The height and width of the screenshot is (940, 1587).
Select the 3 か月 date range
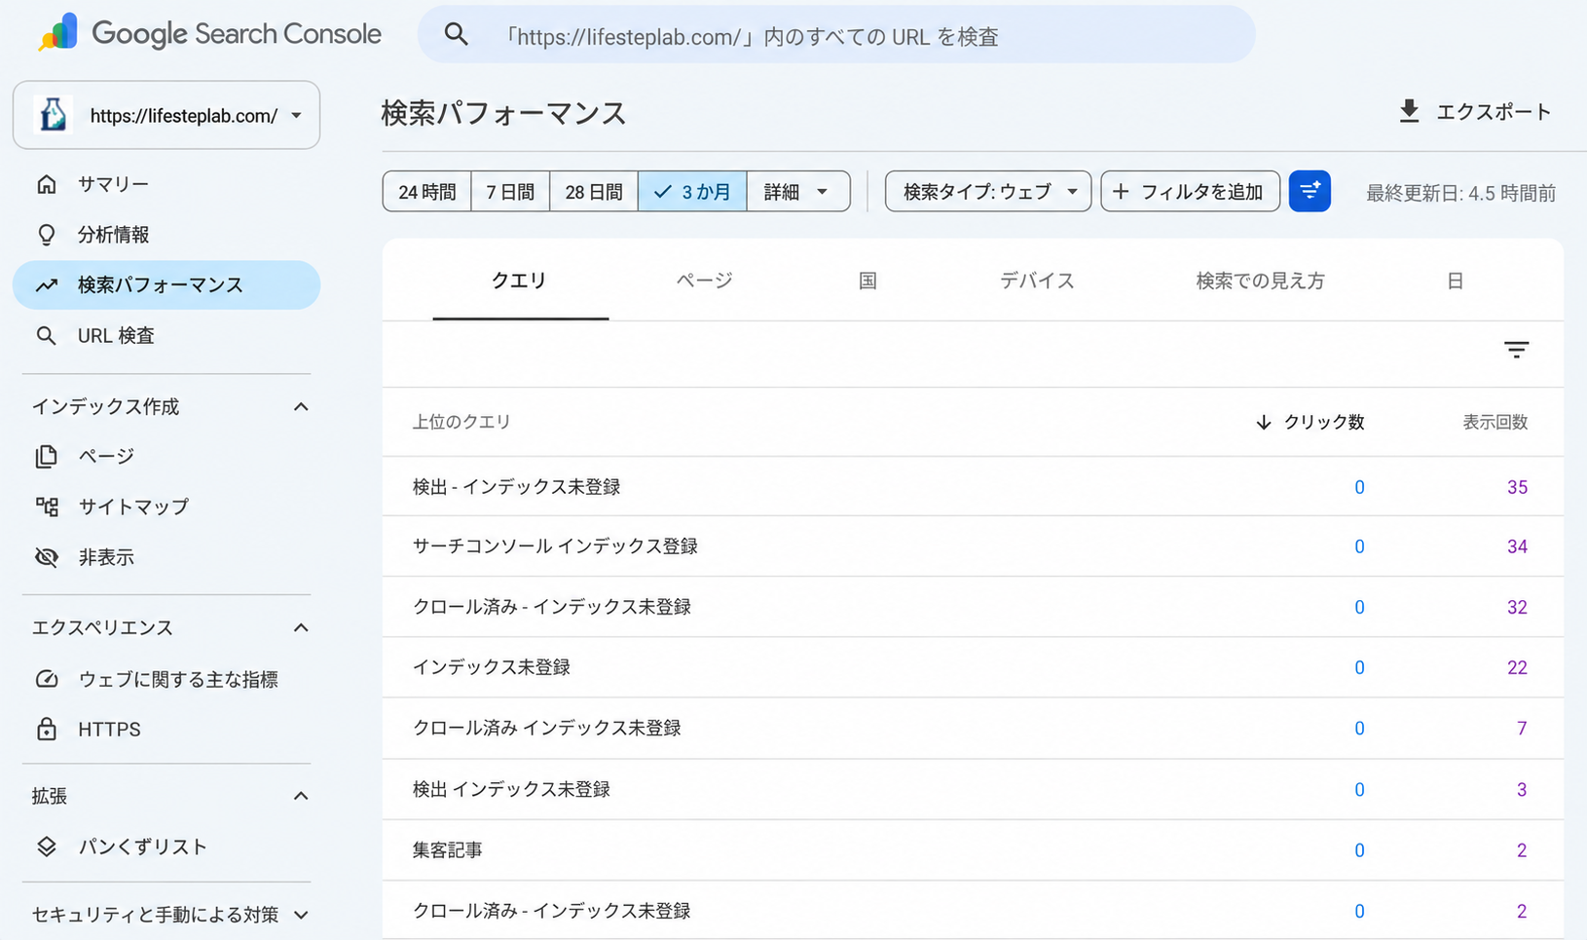click(x=692, y=191)
